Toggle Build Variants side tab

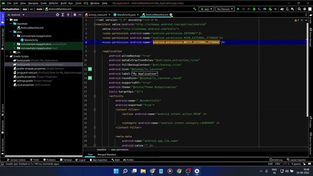(x=2, y=147)
